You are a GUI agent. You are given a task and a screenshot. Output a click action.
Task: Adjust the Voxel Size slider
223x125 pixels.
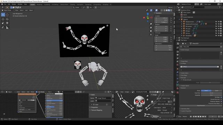[x=212, y=93]
